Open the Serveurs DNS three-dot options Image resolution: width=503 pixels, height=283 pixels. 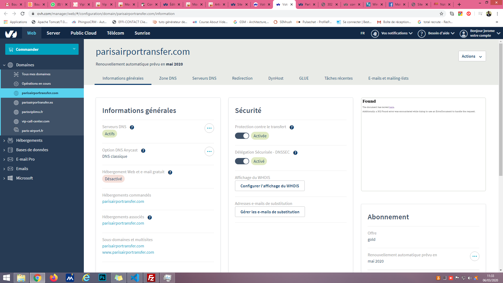tap(209, 128)
